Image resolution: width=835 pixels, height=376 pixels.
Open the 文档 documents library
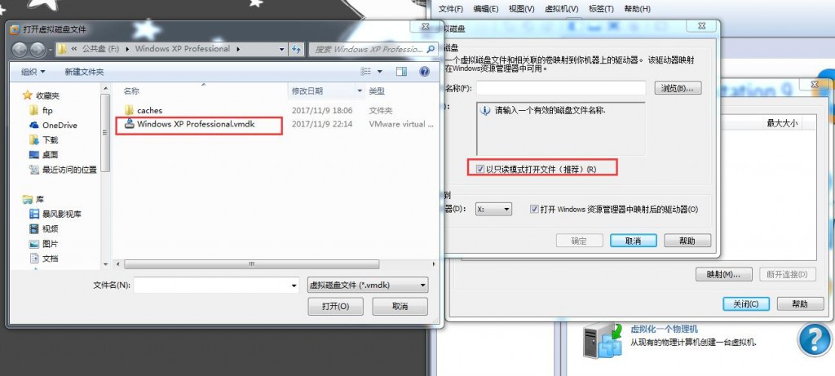coord(44,259)
